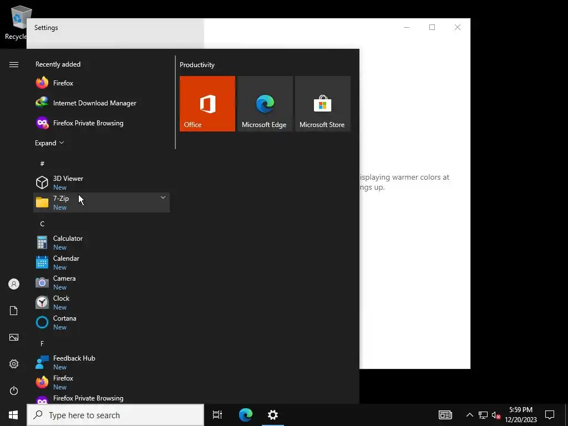Screen dimensions: 568x426
Task: Open Clock app
Action: click(102, 302)
